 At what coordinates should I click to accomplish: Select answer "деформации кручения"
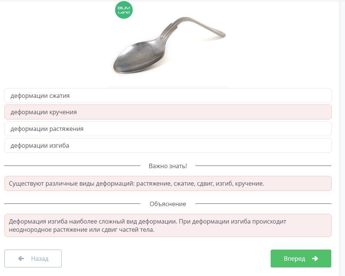168,112
